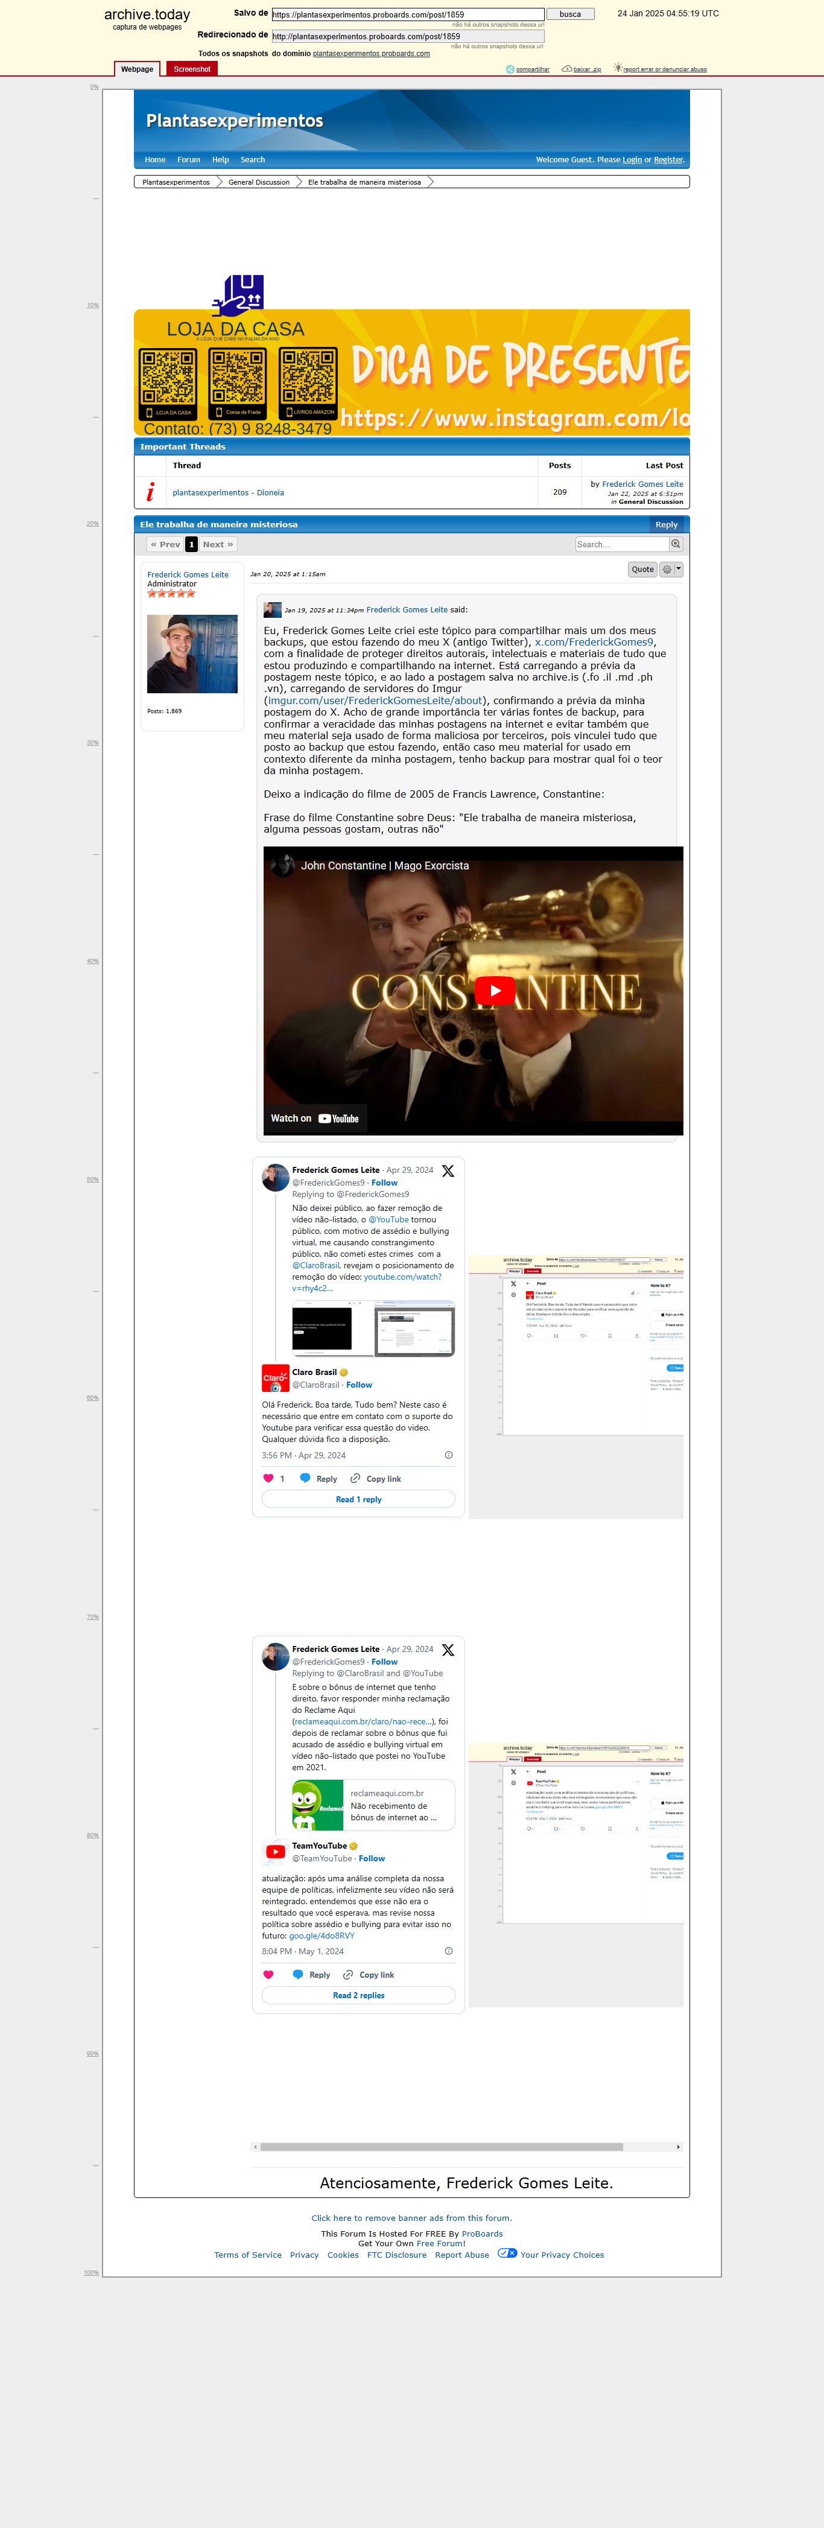Screen dimensions: 824x2528
Task: Click the horizontal scrollbar thumb
Action: pyautogui.click(x=442, y=2147)
